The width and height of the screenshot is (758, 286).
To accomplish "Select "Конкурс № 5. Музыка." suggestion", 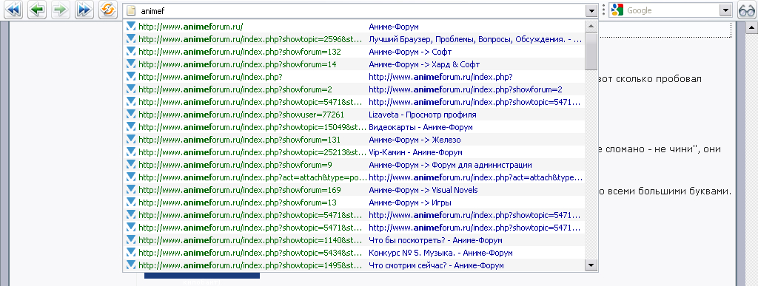I will pyautogui.click(x=354, y=253).
